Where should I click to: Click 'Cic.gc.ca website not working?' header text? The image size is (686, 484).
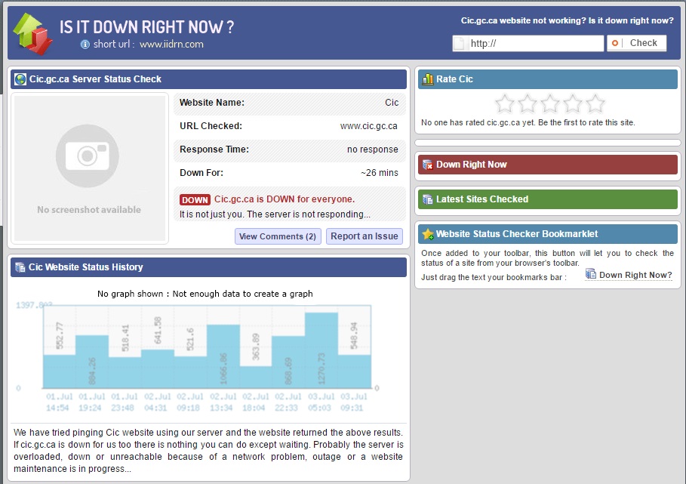tap(523, 20)
